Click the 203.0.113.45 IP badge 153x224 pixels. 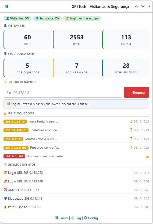click(15, 121)
